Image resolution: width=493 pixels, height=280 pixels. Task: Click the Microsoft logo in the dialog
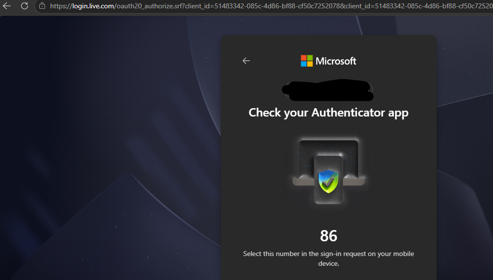pos(307,61)
